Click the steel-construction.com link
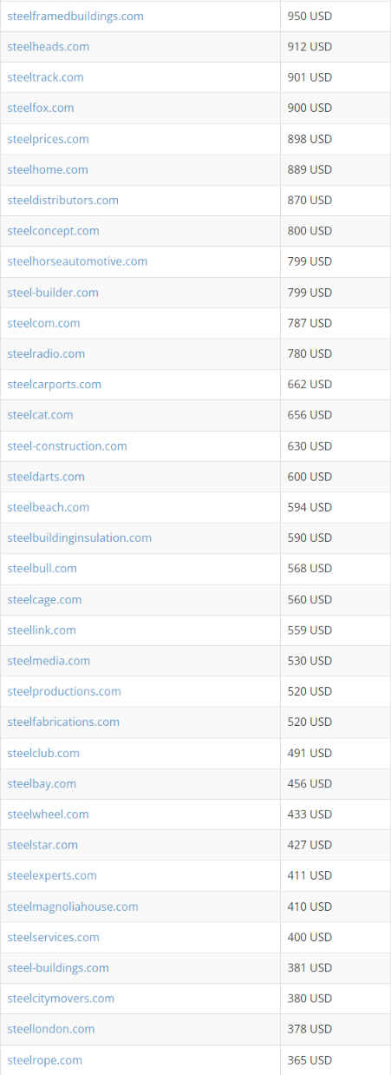The image size is (391, 1075). coord(67,446)
